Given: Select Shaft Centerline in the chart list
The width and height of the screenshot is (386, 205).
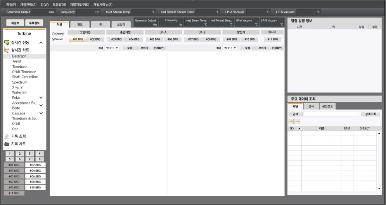Looking at the screenshot, I should pyautogui.click(x=25, y=77).
